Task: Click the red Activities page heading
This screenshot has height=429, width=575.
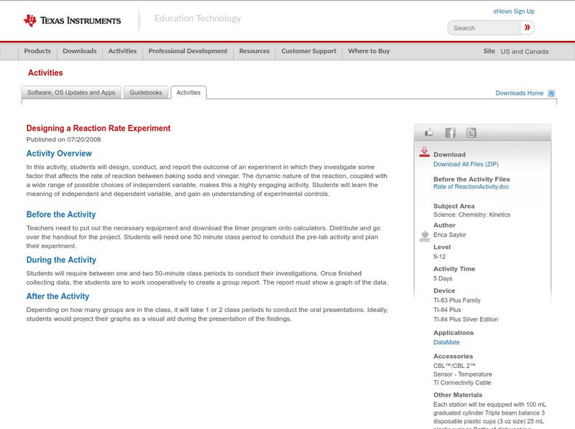Action: tap(45, 73)
